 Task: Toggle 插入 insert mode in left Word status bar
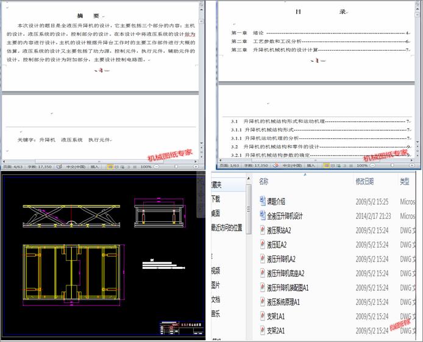pyautogui.click(x=94, y=166)
